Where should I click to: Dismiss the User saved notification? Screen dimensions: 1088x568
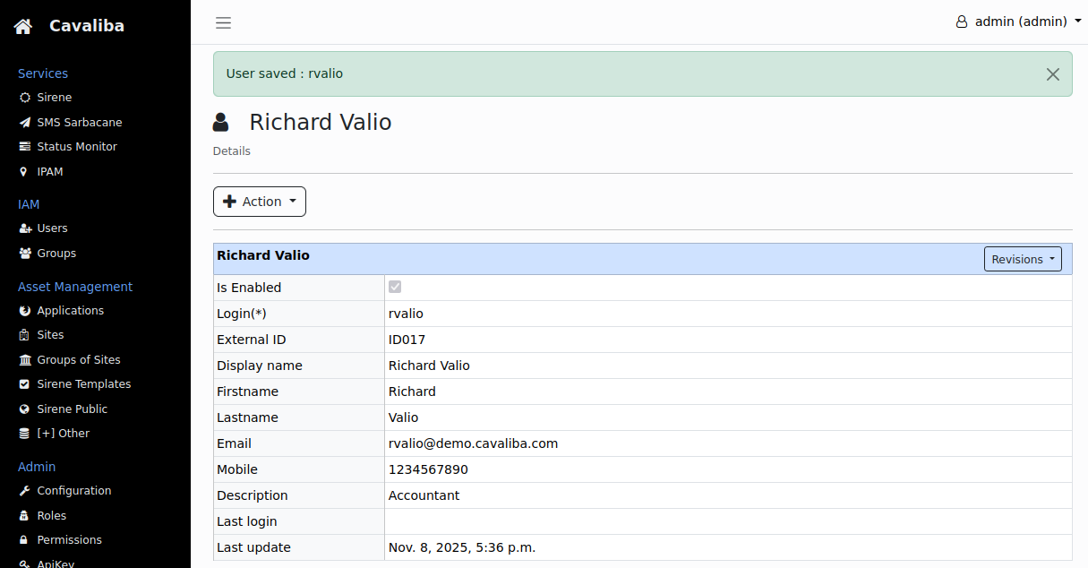point(1053,74)
